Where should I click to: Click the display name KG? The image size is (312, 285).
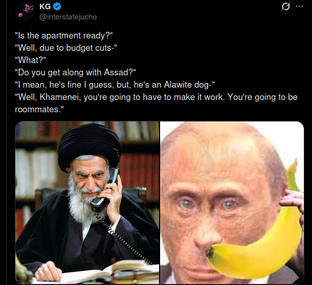(x=45, y=7)
